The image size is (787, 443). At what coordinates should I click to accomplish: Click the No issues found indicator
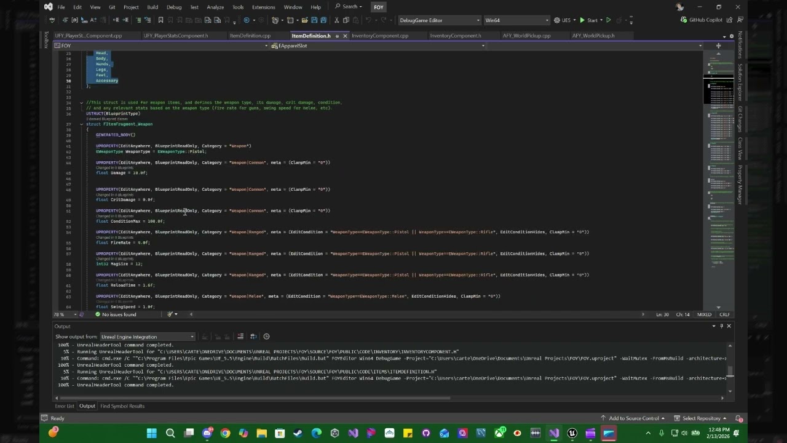click(116, 314)
